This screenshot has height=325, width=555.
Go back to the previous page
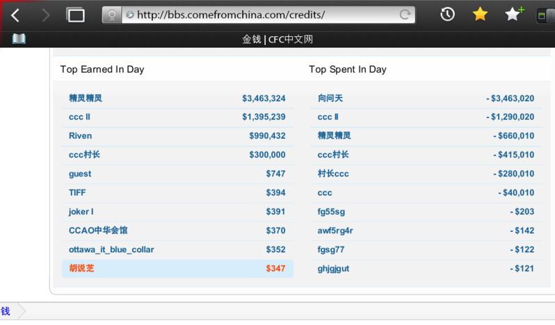pyautogui.click(x=15, y=15)
